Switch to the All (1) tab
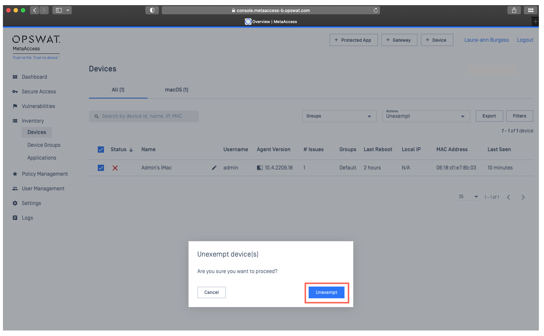The width and height of the screenshot is (544, 336). click(118, 90)
